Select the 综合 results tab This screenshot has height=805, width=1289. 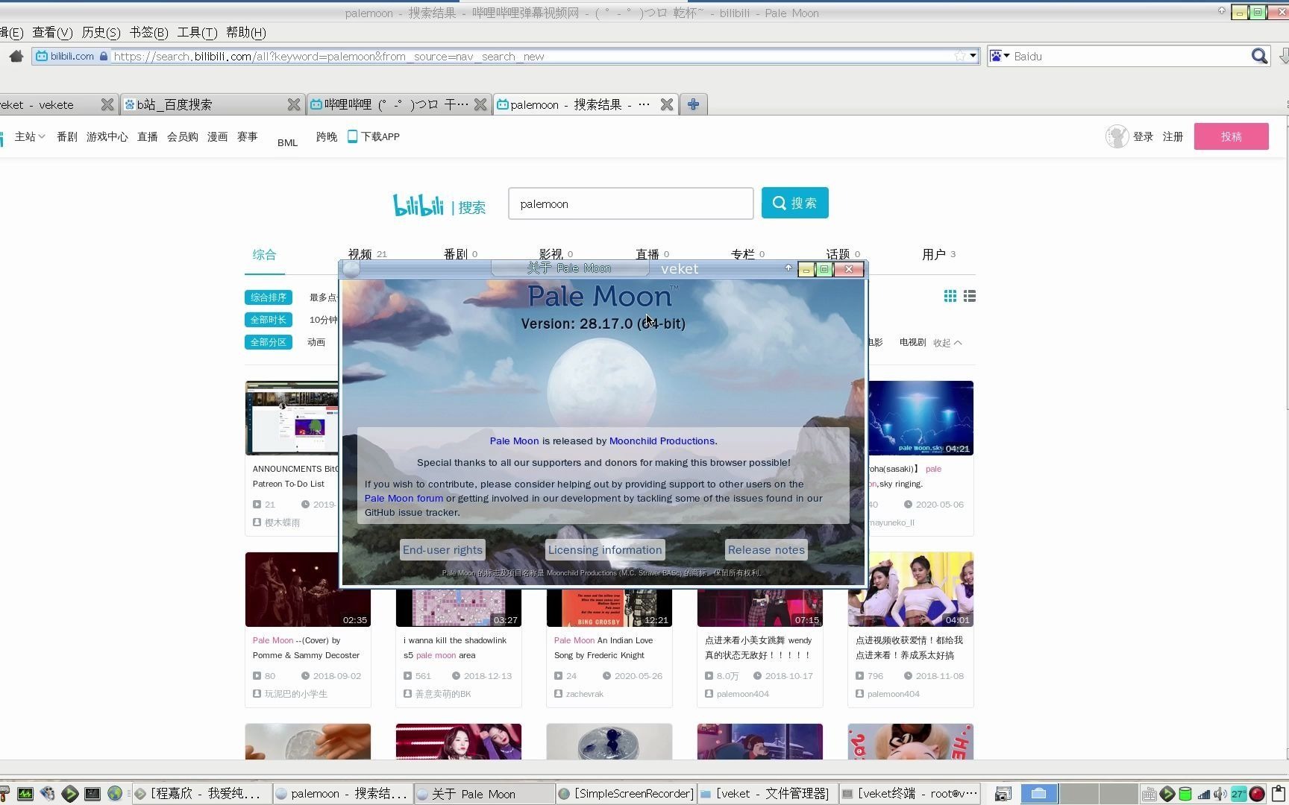[264, 255]
